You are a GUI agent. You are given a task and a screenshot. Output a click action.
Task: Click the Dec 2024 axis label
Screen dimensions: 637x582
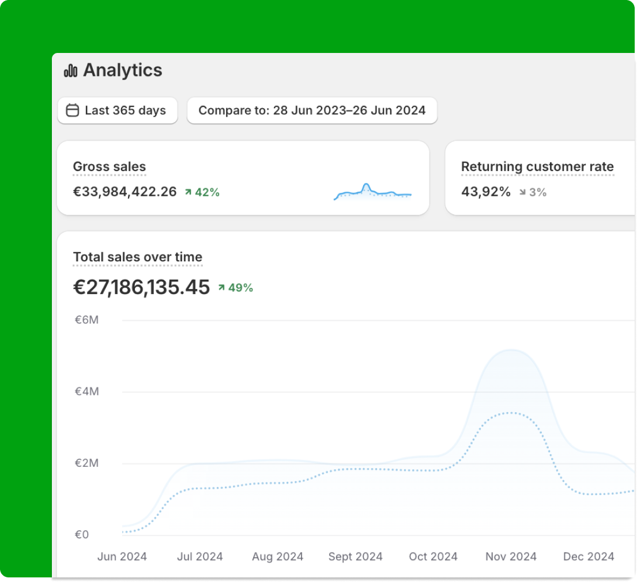(x=589, y=557)
